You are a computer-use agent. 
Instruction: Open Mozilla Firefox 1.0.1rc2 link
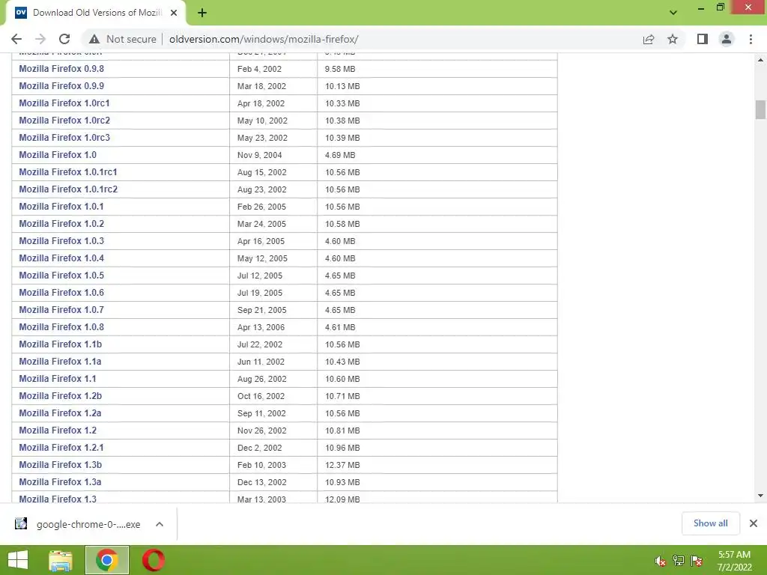coord(68,189)
